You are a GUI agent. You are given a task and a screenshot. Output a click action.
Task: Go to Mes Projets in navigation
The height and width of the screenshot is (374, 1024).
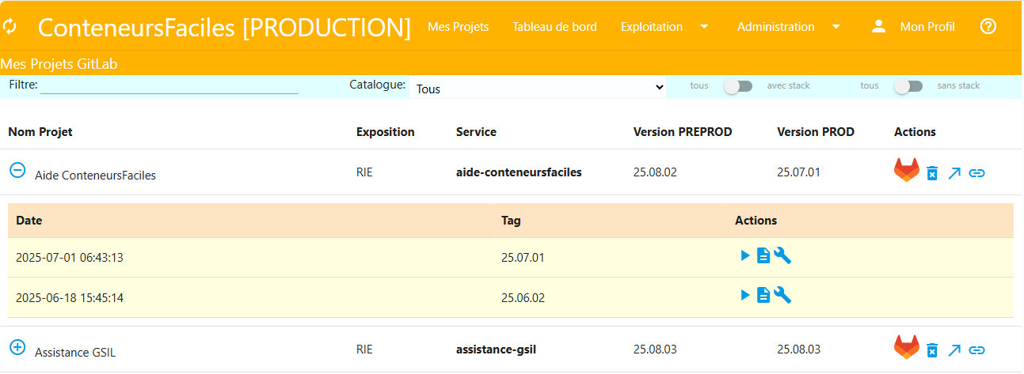[x=458, y=27]
